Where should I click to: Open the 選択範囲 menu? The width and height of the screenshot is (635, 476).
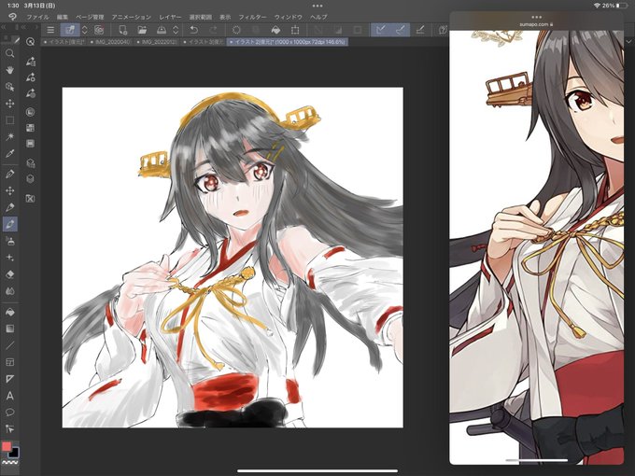point(201,17)
